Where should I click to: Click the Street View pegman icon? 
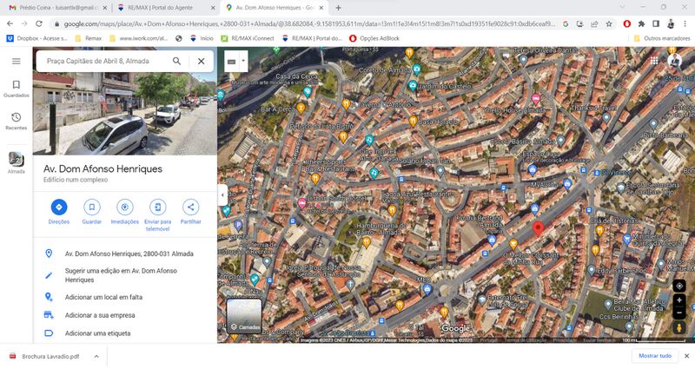point(679,328)
